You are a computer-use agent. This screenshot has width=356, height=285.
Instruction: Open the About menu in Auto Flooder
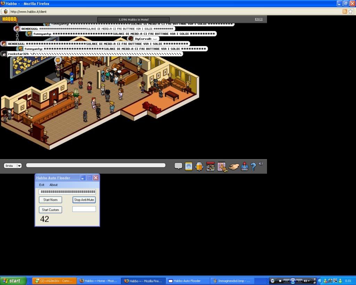[54, 185]
